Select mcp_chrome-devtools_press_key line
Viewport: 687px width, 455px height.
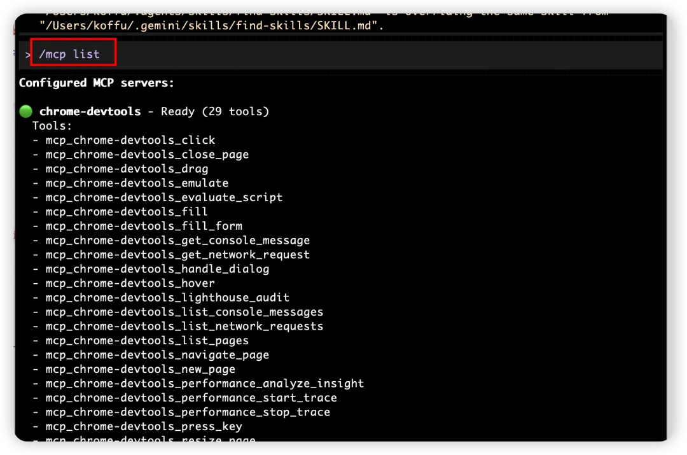144,426
